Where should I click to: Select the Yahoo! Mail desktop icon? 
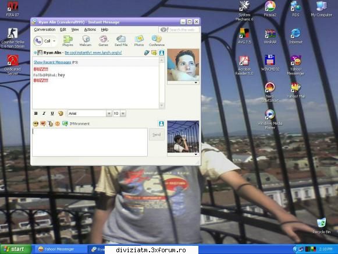pos(296,90)
